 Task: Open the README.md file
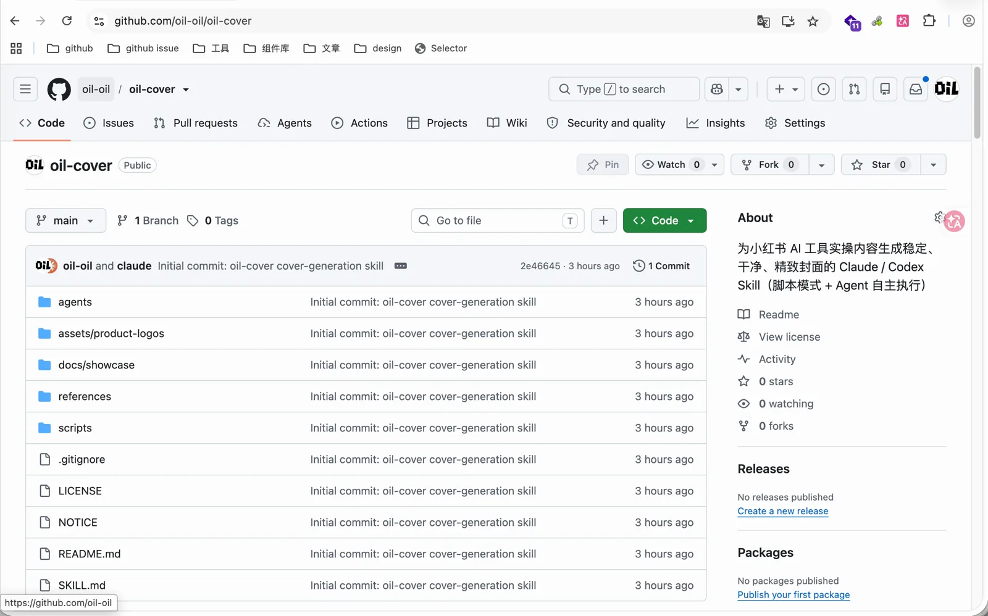tap(90, 554)
